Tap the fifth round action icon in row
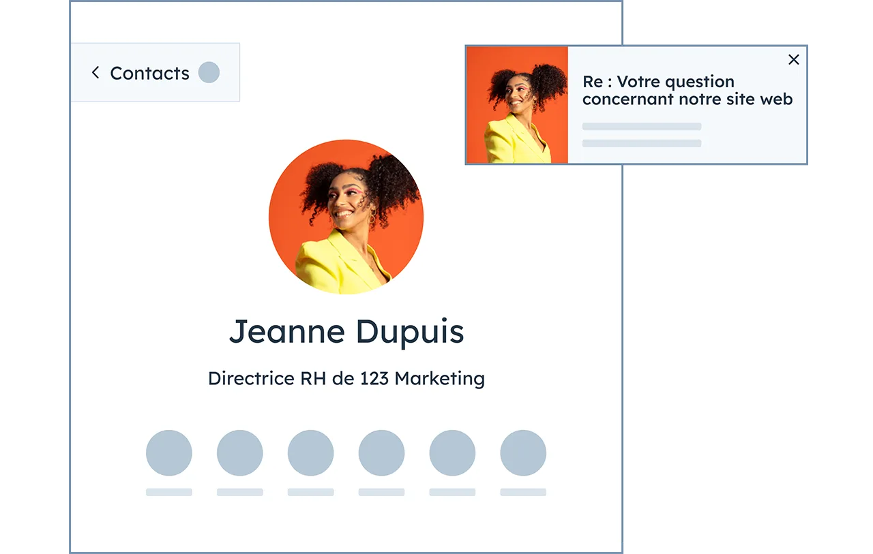Viewport: 873px width, 554px height. 452,452
